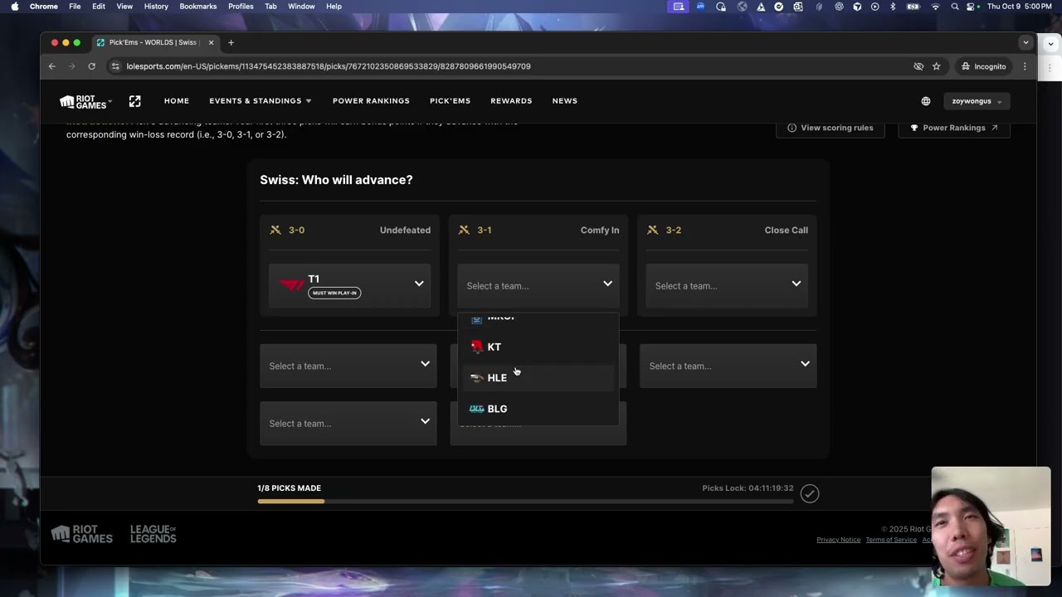Click the "Undefeated" label
The height and width of the screenshot is (597, 1062).
click(x=405, y=231)
